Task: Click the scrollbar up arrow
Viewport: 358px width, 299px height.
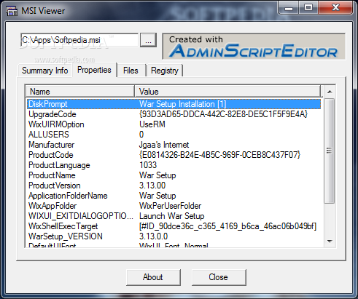Action: pos(330,92)
